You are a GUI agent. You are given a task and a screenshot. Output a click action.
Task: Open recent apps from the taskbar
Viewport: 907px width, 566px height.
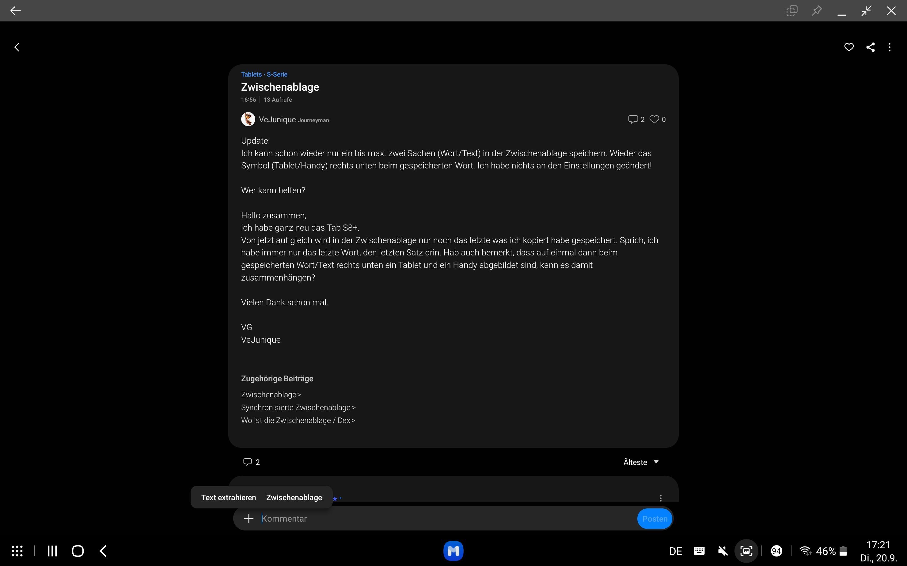click(x=52, y=551)
